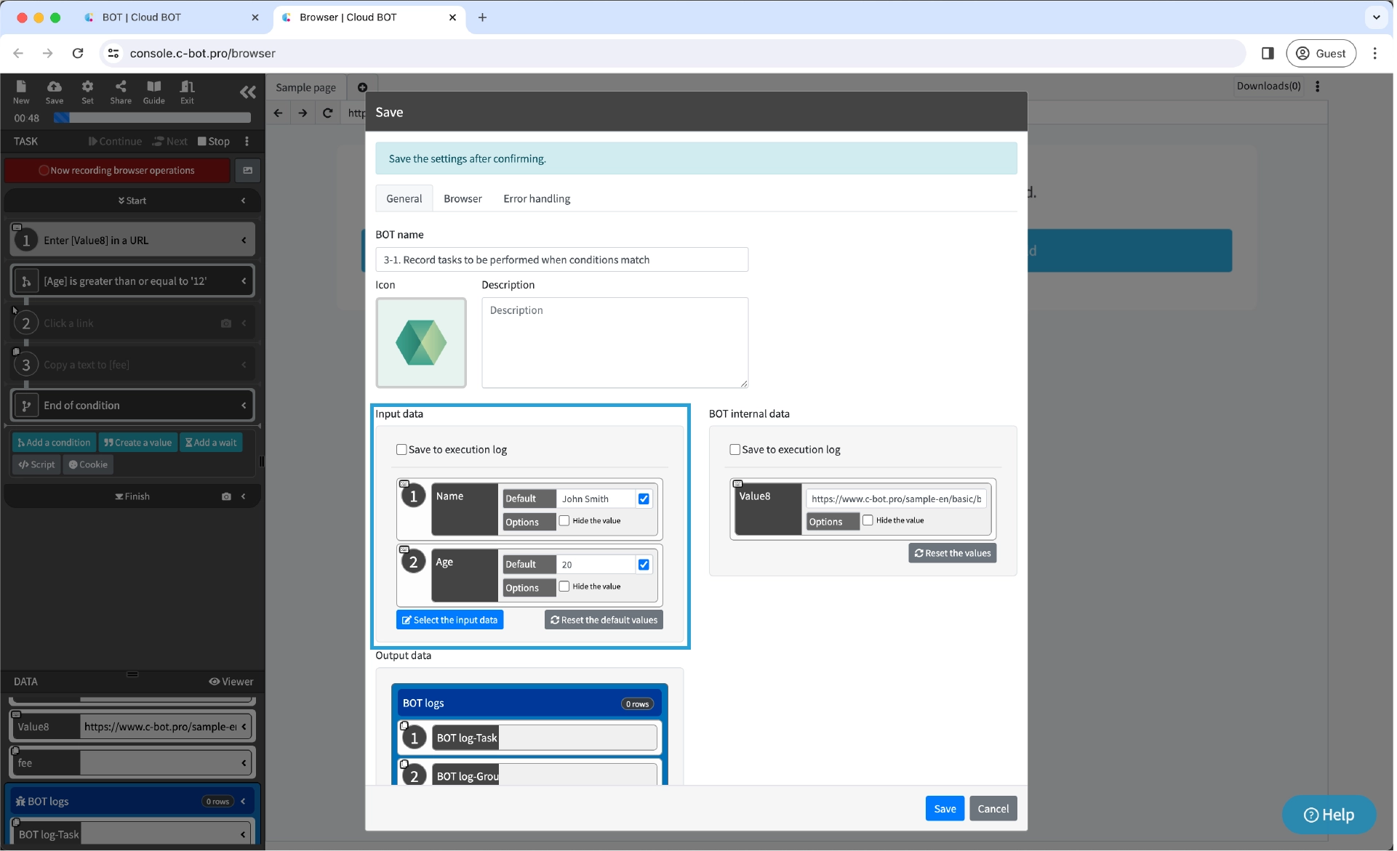The image size is (1397, 851).
Task: Click the blue Save button
Action: pos(944,809)
